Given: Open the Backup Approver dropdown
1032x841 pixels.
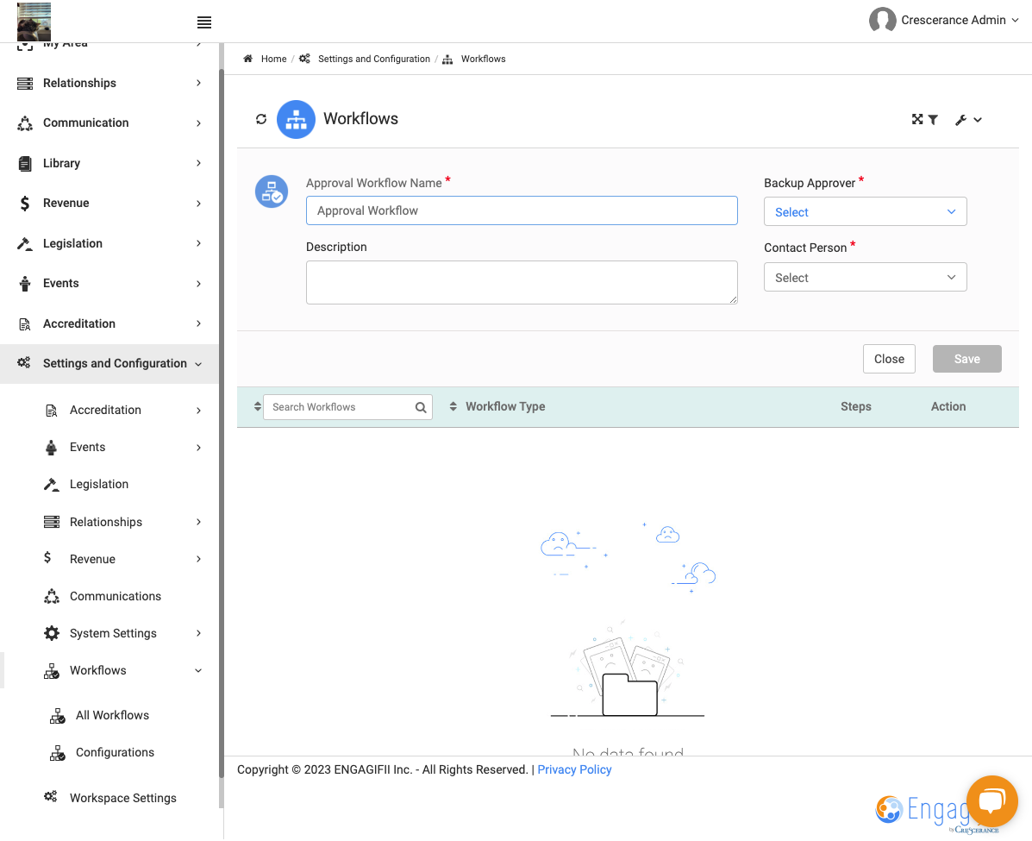Looking at the screenshot, I should coord(865,211).
